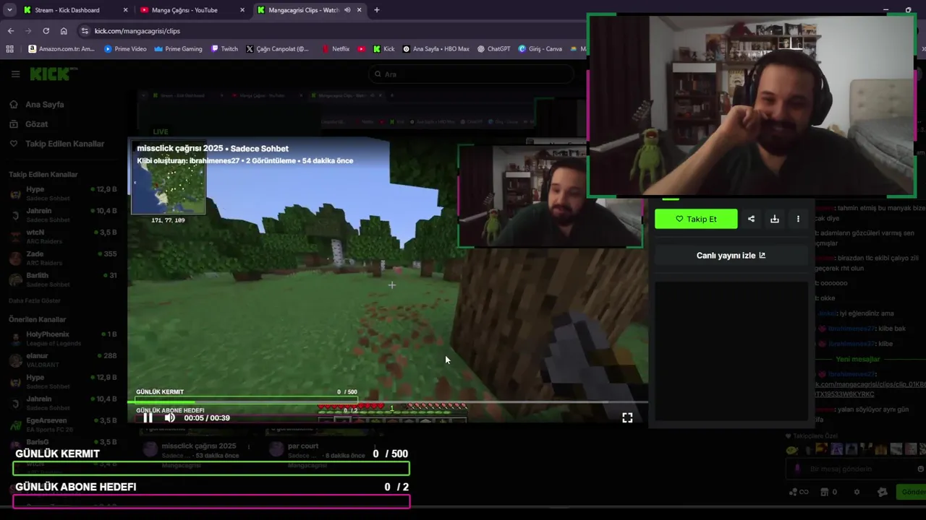Viewport: 926px width, 520px height.
Task: Jump to Yeni mesajlar marker in chat
Action: (x=858, y=359)
